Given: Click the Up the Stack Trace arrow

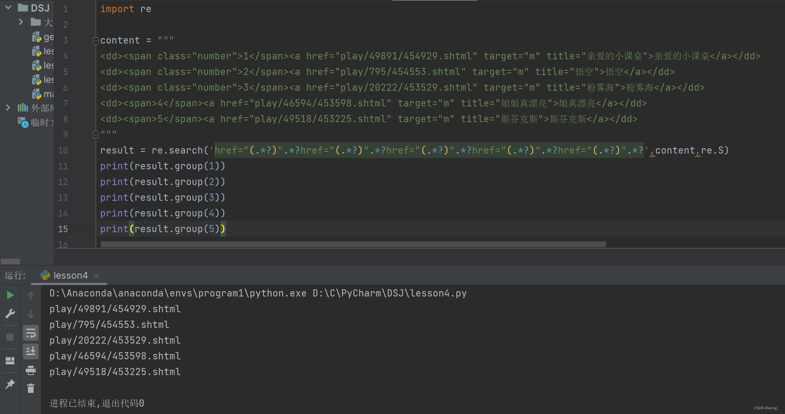Looking at the screenshot, I should 31,295.
